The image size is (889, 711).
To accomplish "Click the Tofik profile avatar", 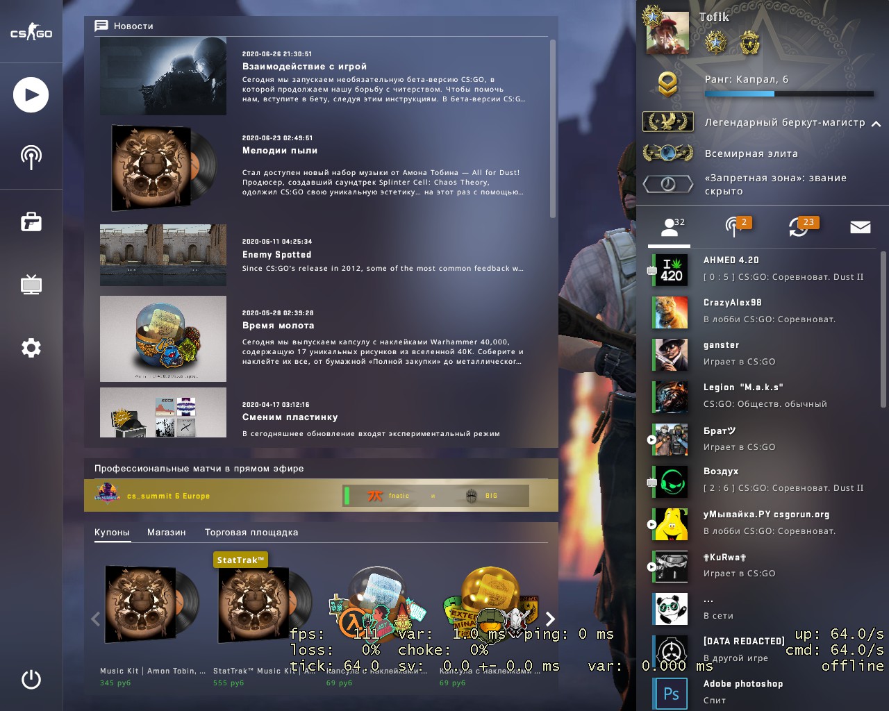I will (x=667, y=33).
